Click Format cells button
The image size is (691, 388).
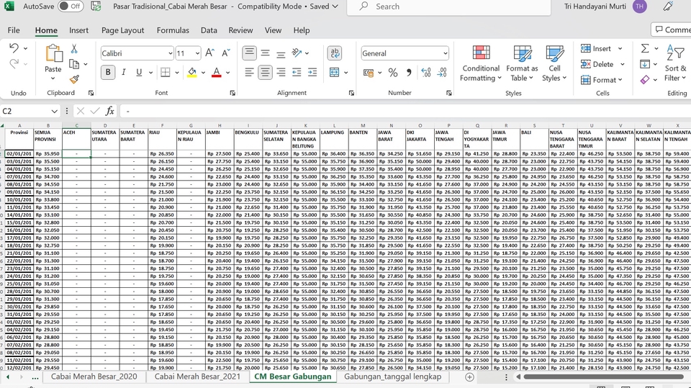602,80
